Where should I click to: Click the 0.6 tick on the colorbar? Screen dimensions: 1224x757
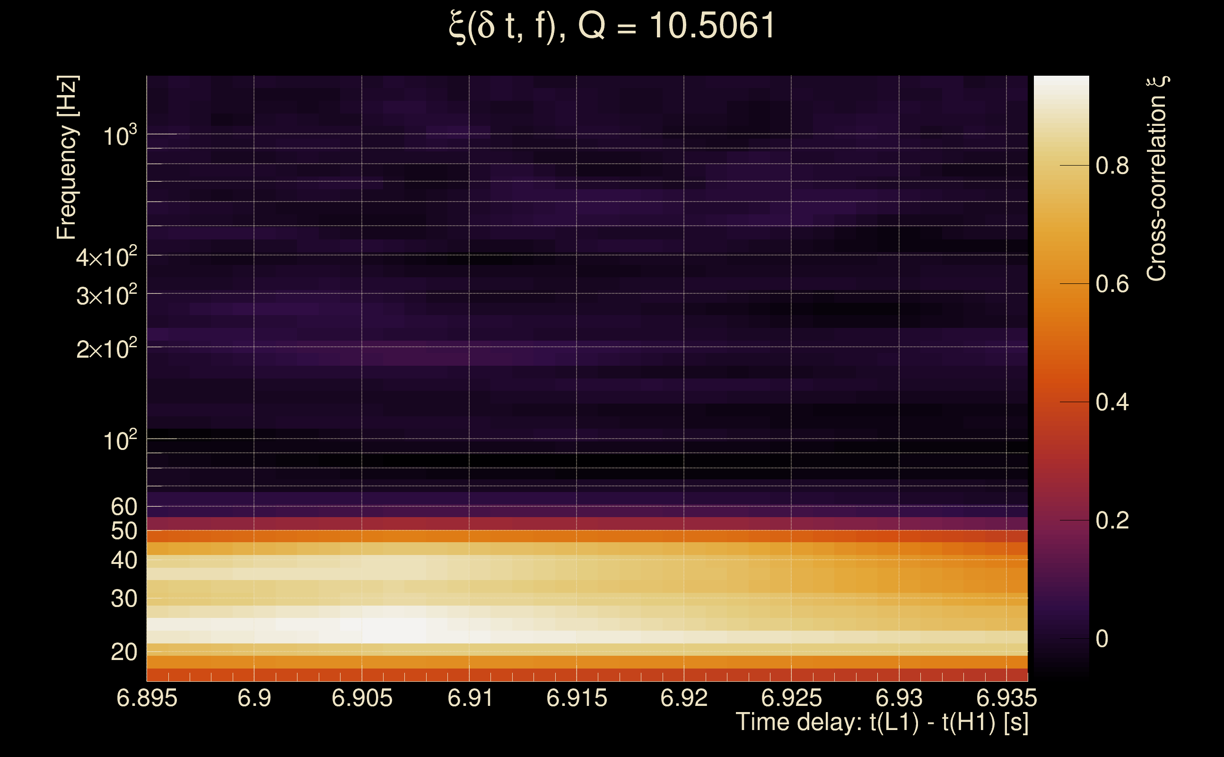(1111, 284)
